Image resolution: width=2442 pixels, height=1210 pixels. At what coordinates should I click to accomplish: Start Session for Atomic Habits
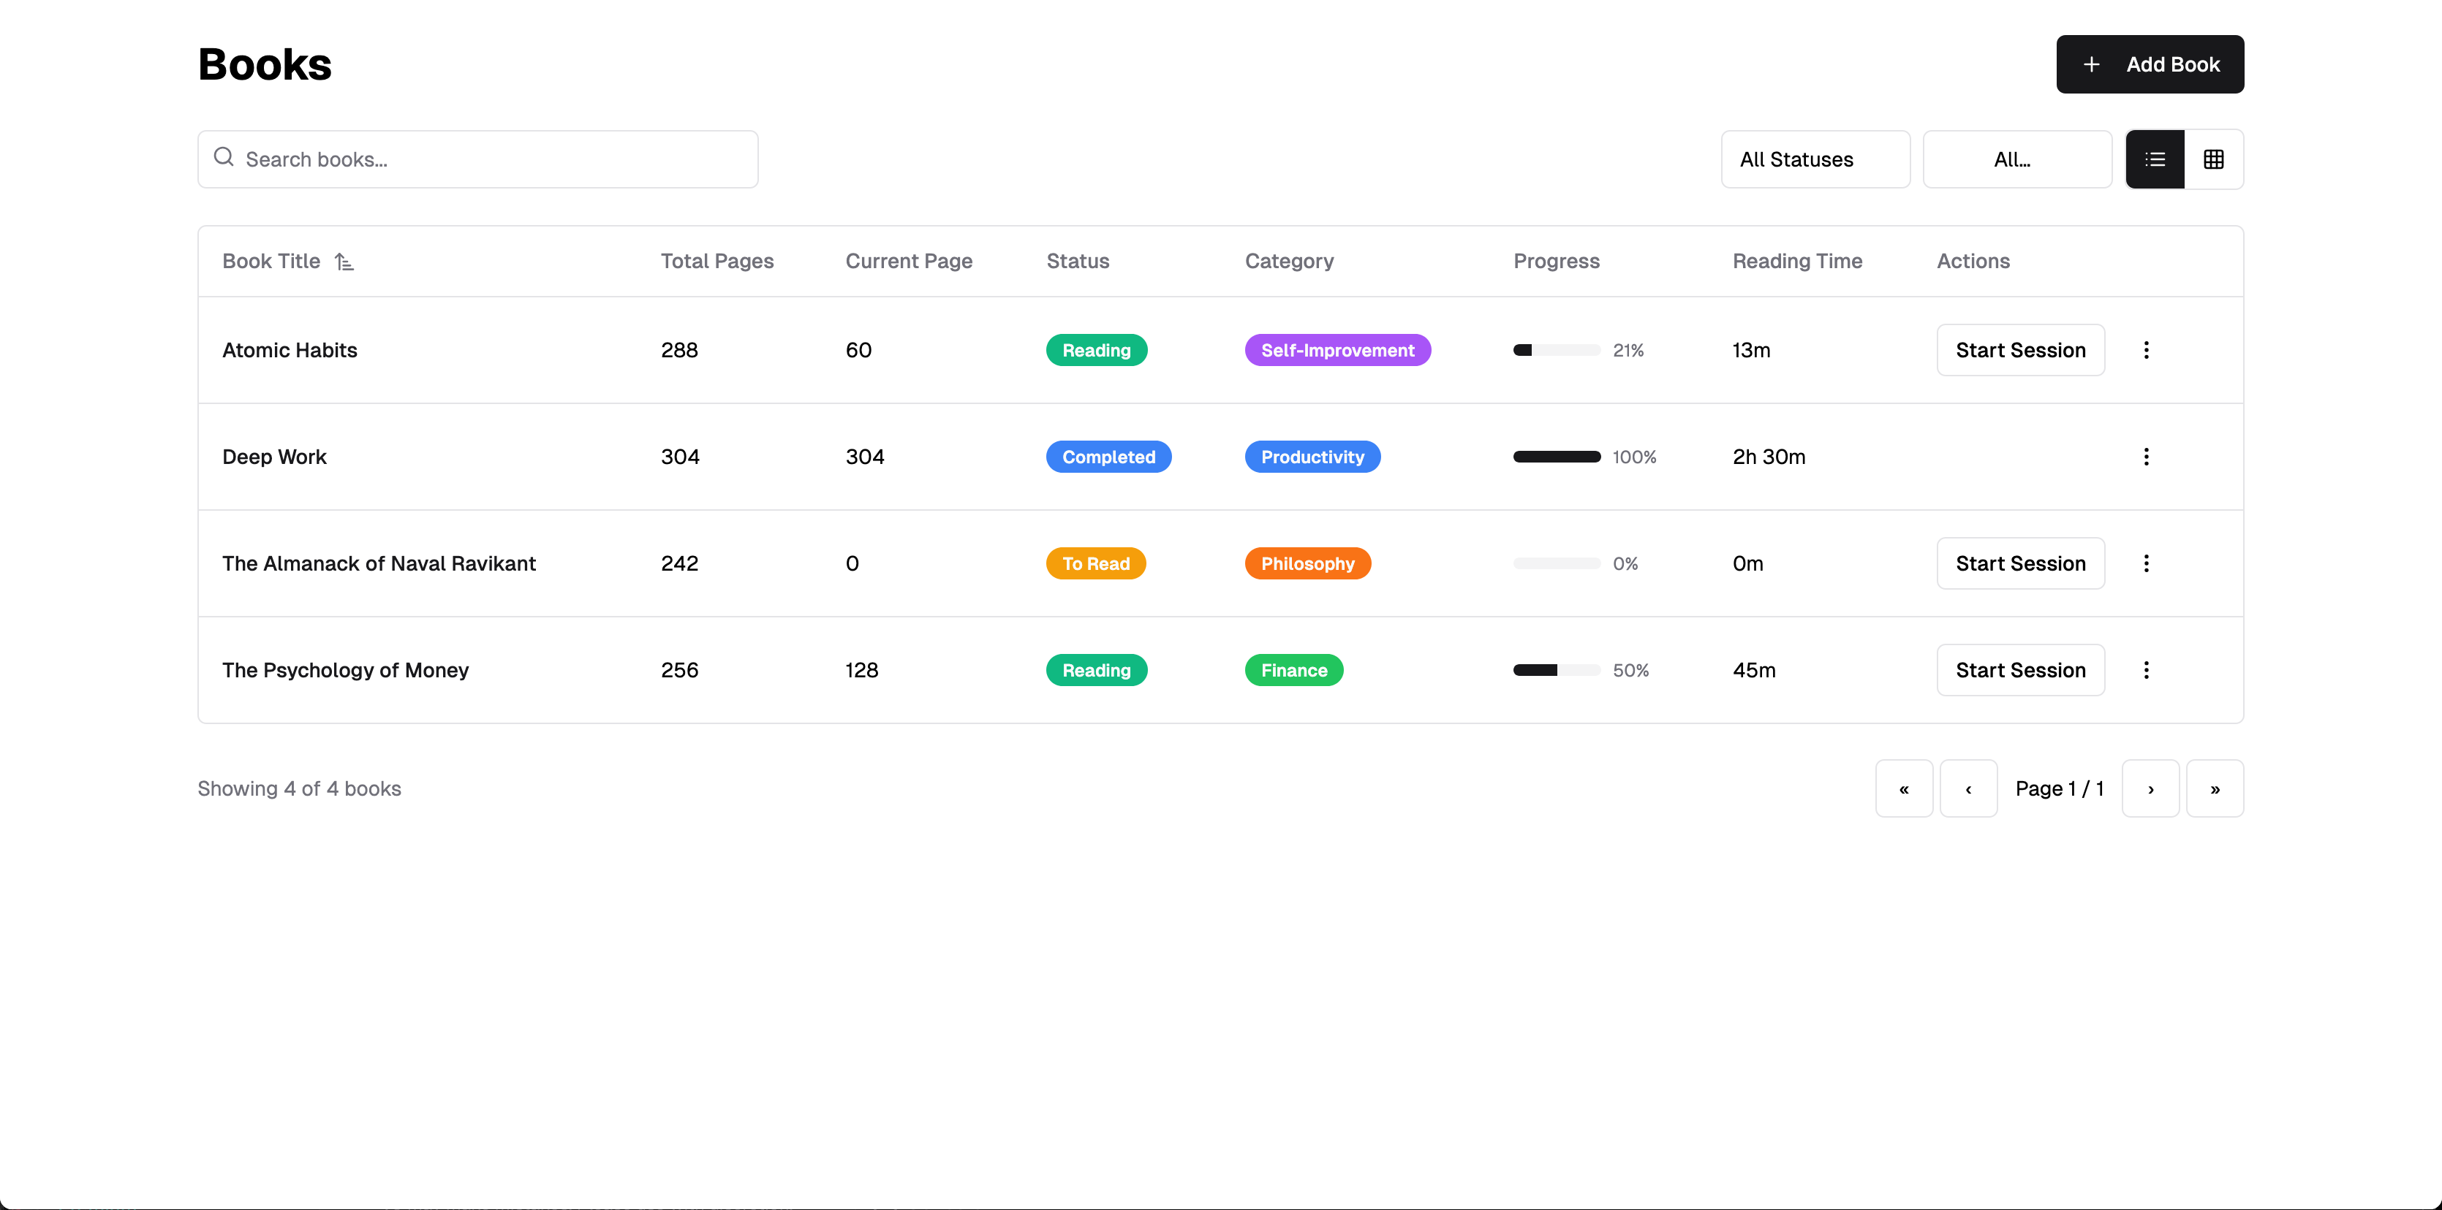coord(2021,350)
